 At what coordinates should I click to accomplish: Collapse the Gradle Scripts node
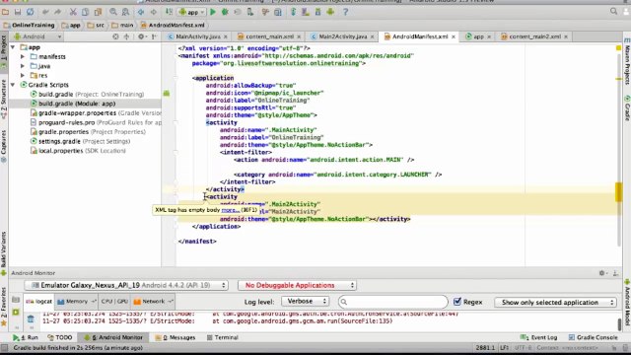13,85
